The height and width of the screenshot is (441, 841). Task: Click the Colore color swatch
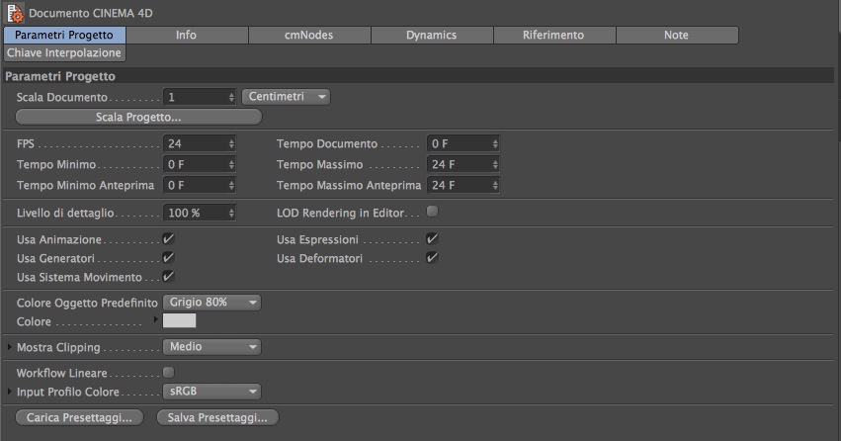(179, 321)
